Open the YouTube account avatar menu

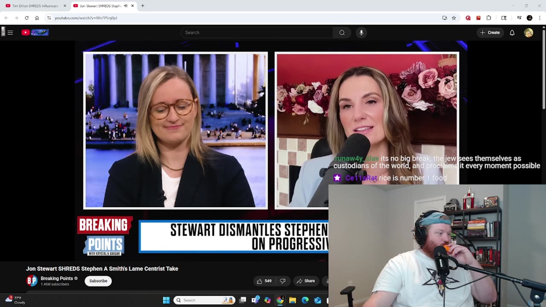(x=529, y=32)
